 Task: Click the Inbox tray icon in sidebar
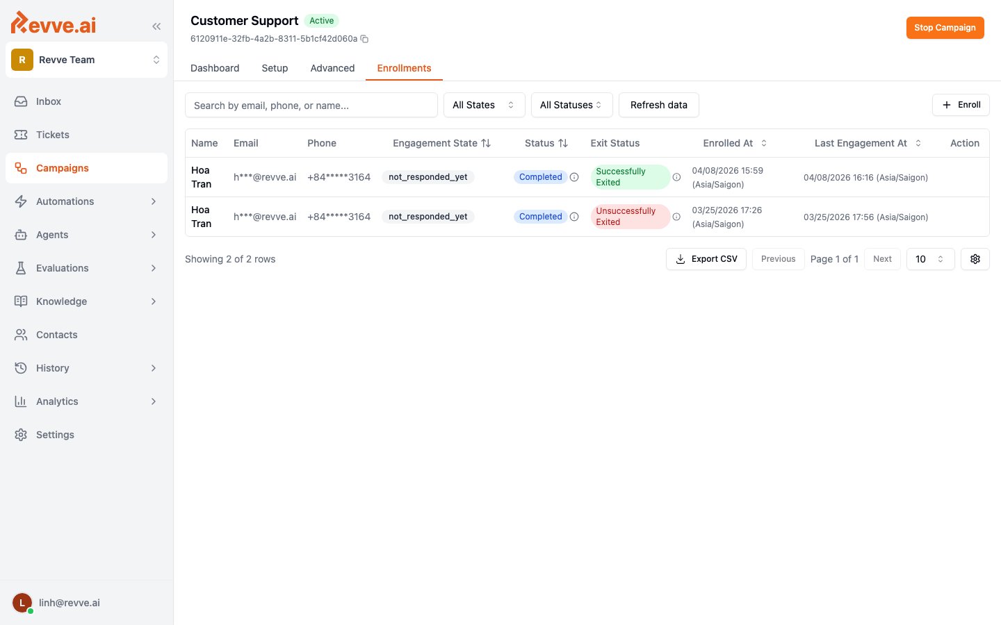(x=21, y=101)
